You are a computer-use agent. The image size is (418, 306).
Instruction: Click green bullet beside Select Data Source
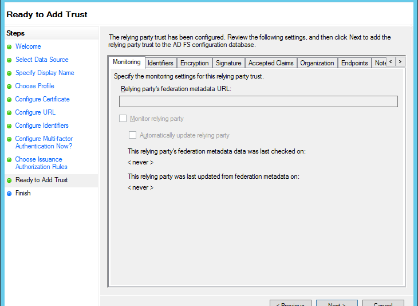(x=9, y=60)
